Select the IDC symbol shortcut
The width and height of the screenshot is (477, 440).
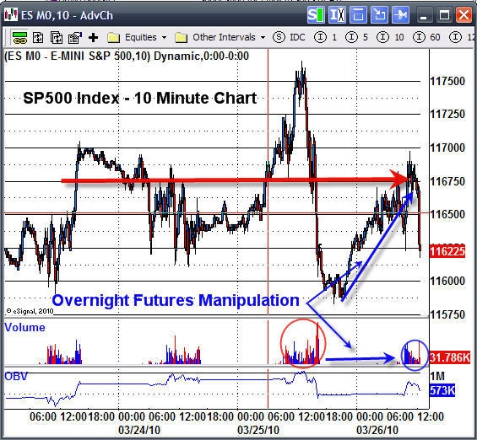tap(289, 37)
